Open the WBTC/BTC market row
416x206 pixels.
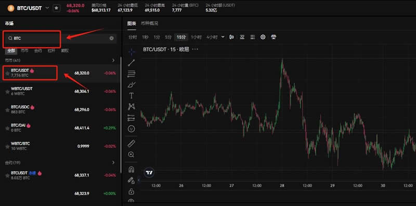[60, 146]
